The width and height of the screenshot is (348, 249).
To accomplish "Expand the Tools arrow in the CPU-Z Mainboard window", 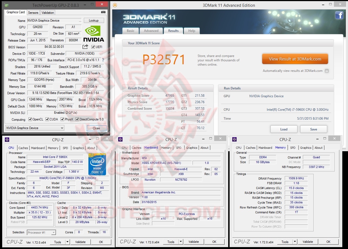I will click(181, 242).
